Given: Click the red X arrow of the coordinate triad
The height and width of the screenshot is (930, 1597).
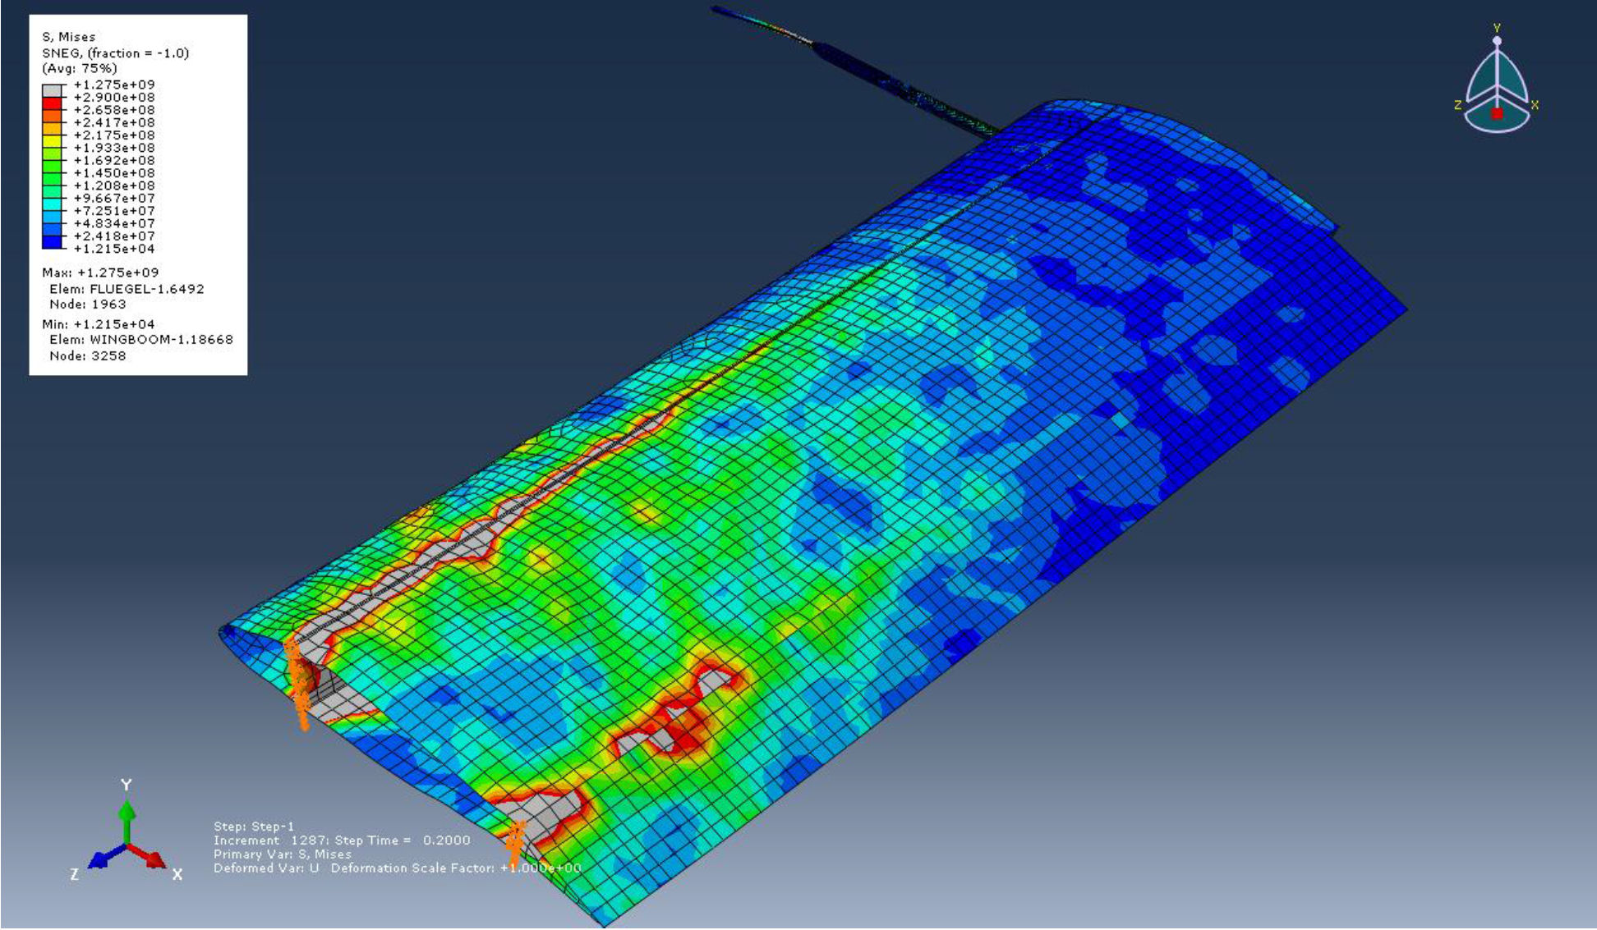Looking at the screenshot, I should (152, 859).
